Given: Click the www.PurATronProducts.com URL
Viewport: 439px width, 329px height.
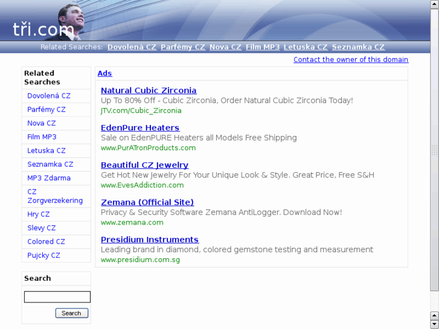Looking at the screenshot, I should click(x=148, y=148).
